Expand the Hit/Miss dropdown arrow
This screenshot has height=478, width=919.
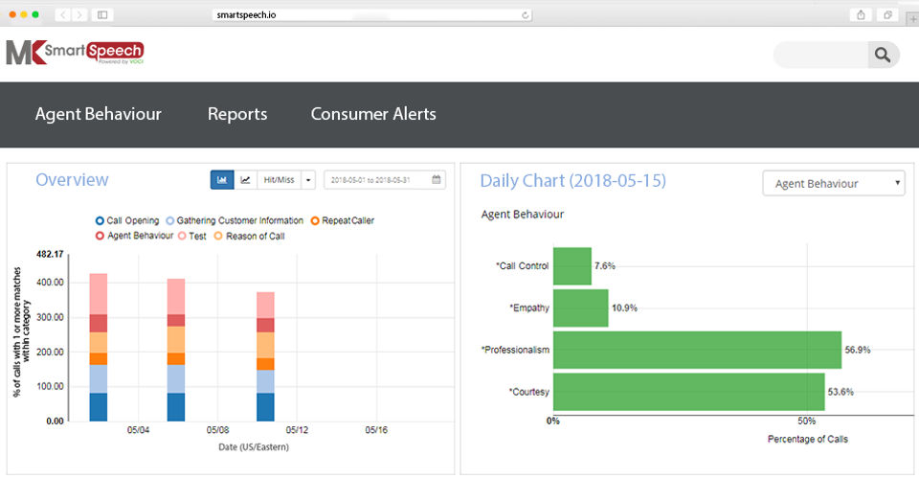tap(308, 180)
